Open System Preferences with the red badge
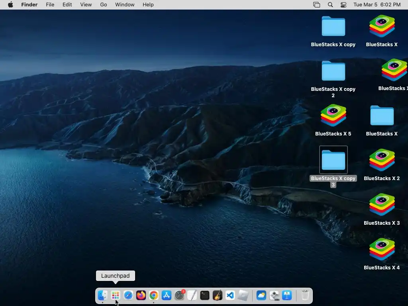This screenshot has width=408, height=306. tap(179, 295)
